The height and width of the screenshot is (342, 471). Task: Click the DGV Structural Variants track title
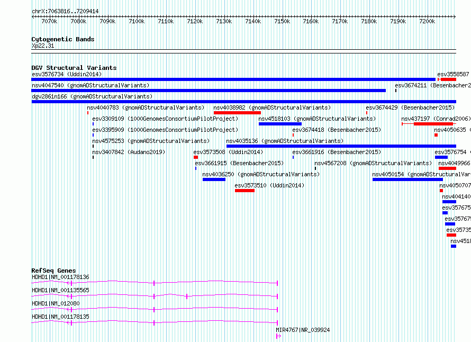[x=74, y=68]
